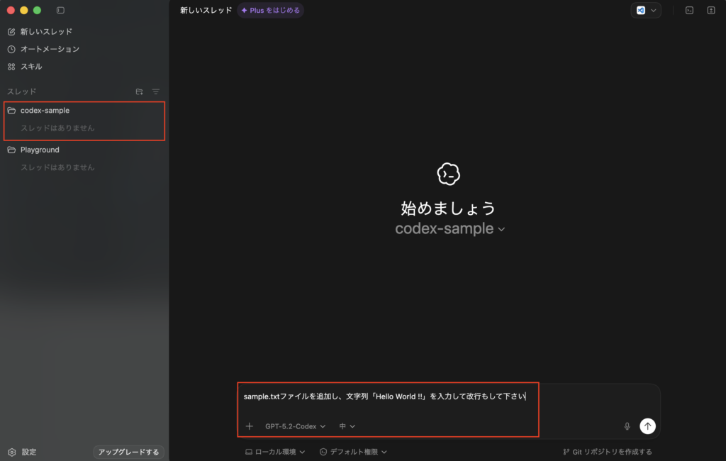Open the reasoning level 中 dropdown

click(347, 426)
